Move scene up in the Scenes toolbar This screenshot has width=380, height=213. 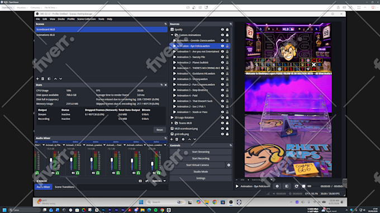click(55, 79)
